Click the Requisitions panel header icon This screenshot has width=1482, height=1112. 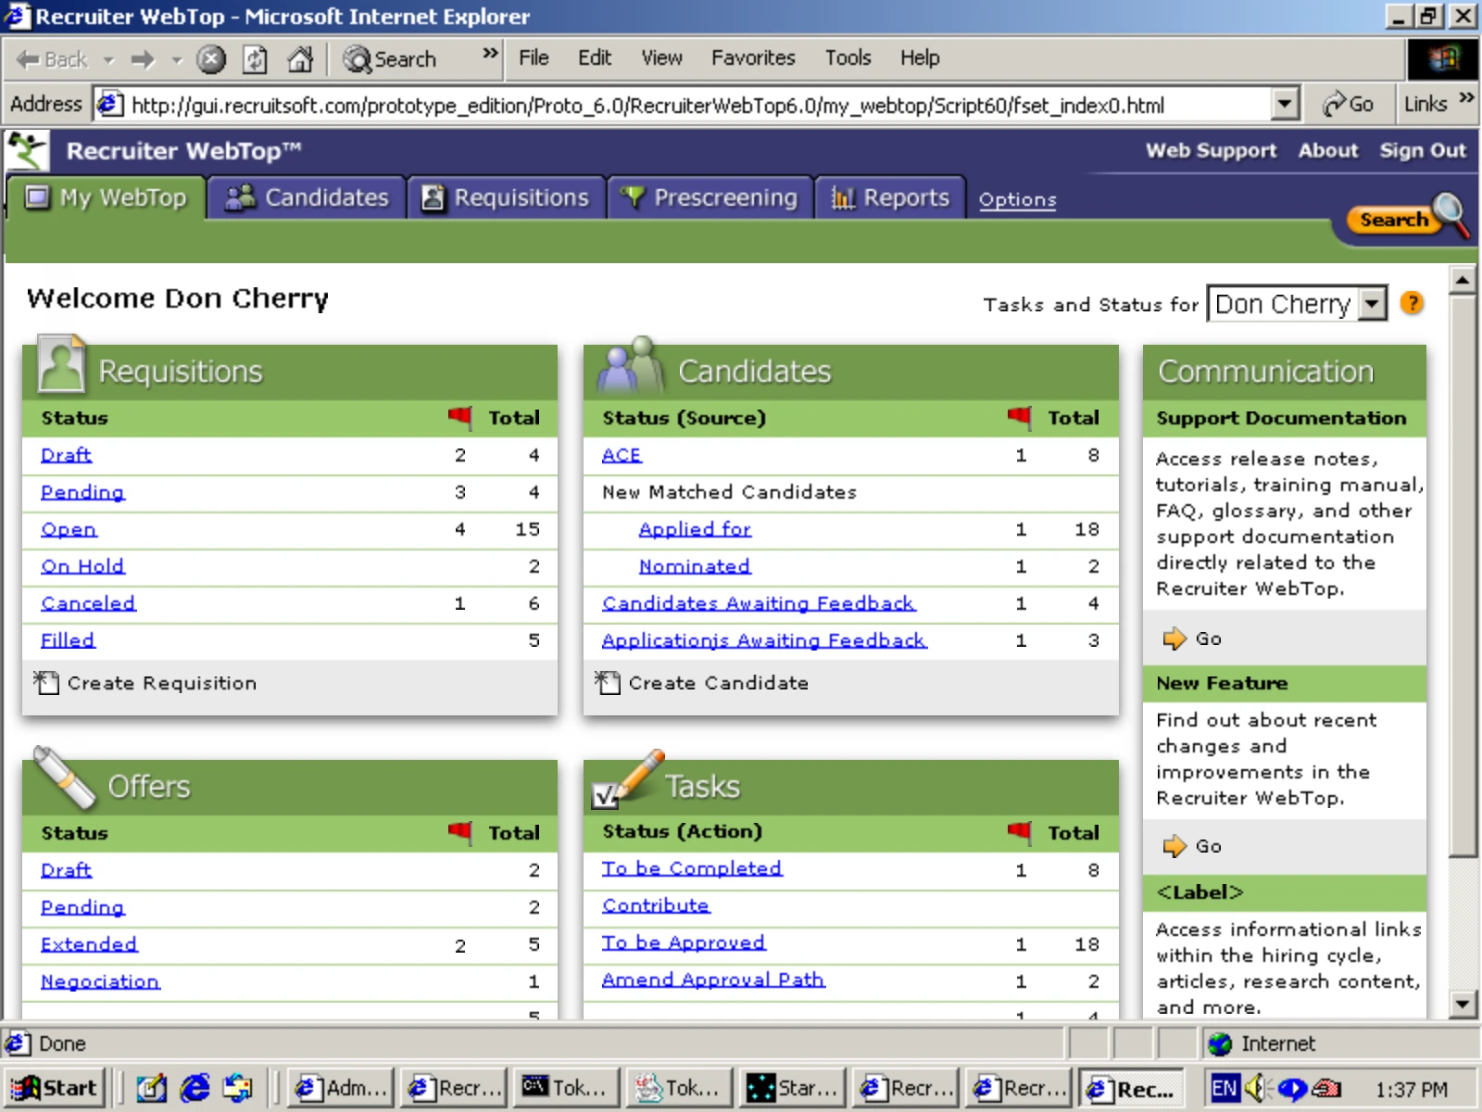coord(60,364)
